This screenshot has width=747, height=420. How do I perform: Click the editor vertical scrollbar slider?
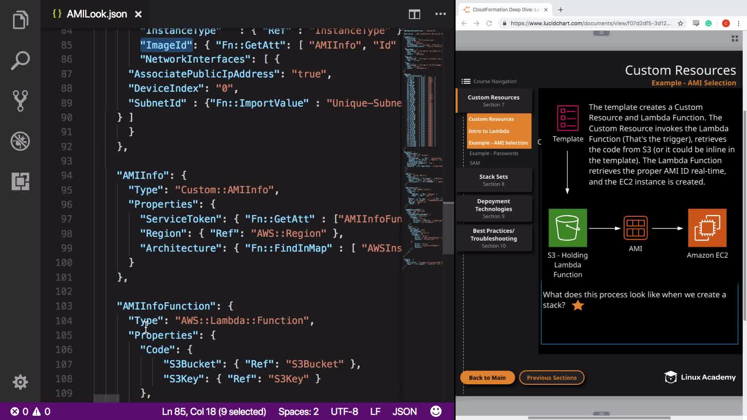tap(448, 227)
